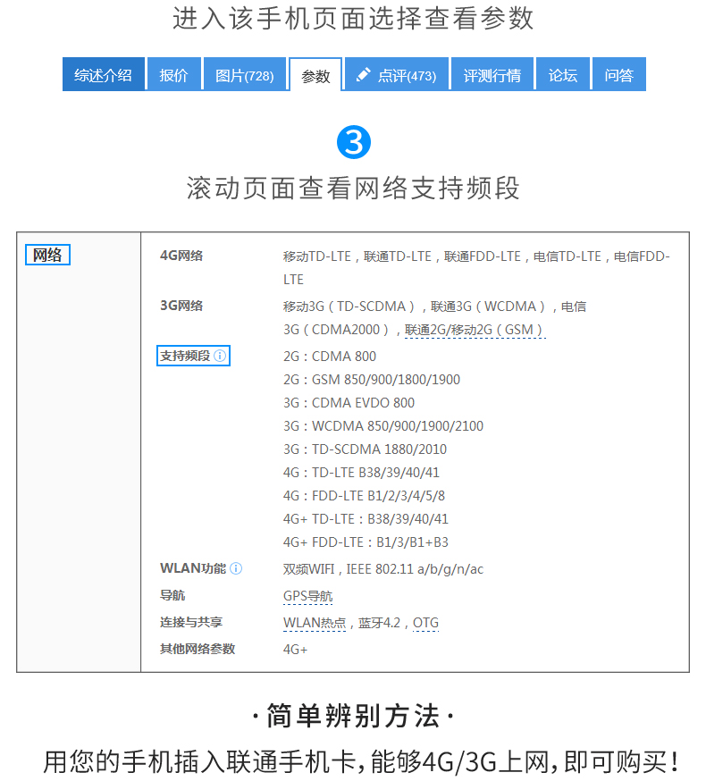Open the 问答 tab

[x=618, y=75]
